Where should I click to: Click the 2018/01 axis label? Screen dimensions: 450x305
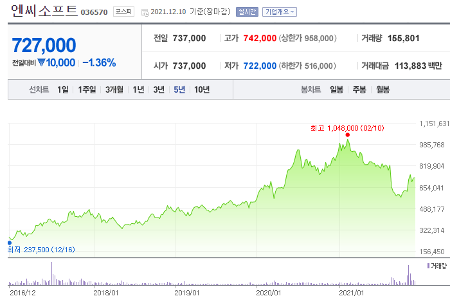[x=106, y=293]
